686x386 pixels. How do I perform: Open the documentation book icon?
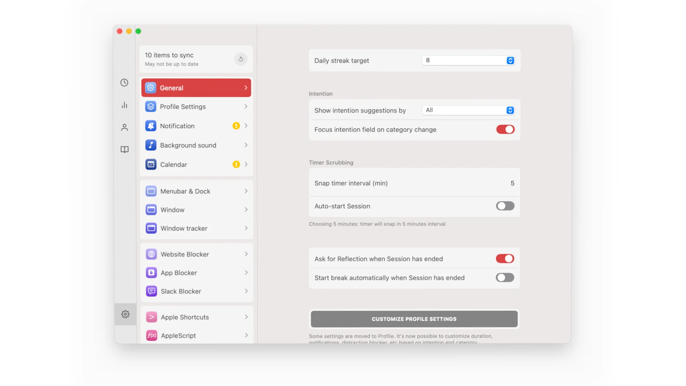tap(124, 149)
